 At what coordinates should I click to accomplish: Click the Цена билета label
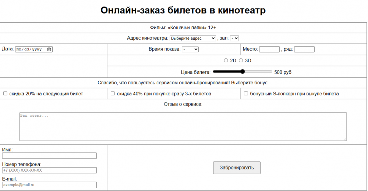[196, 72]
